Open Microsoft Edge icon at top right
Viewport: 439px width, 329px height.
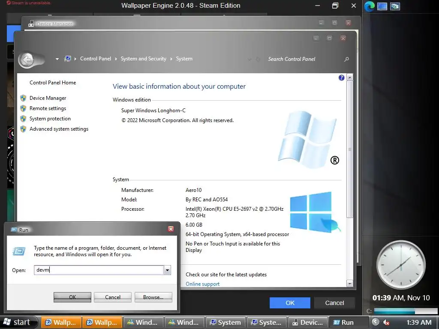(x=369, y=6)
